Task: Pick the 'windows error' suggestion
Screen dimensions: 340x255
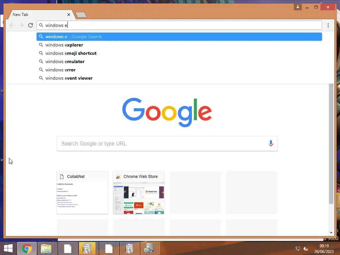Action: click(x=179, y=70)
